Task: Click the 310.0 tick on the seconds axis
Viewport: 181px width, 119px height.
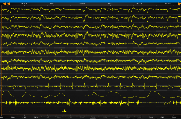Action: 24,117
